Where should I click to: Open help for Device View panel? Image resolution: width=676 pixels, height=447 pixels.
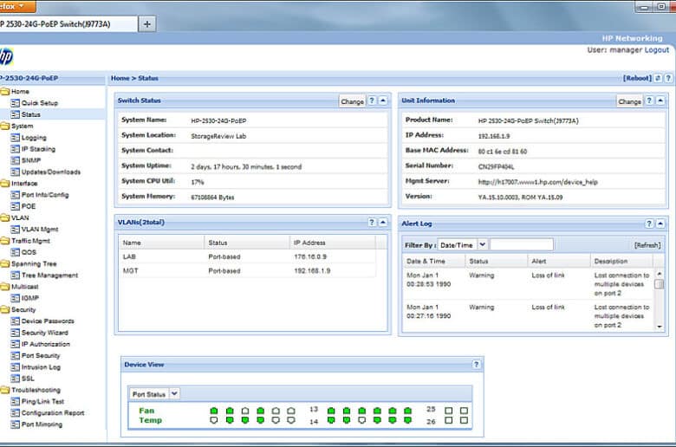(x=477, y=365)
